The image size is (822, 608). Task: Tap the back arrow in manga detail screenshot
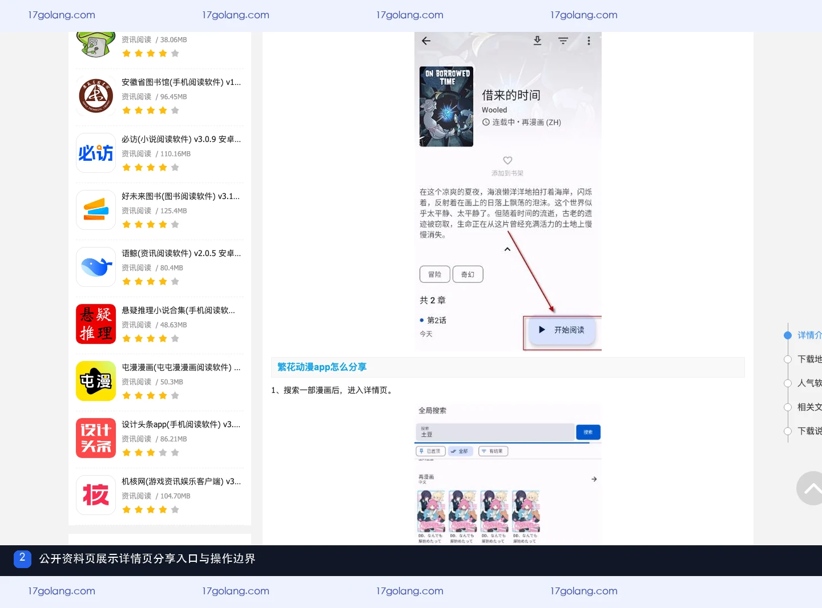[426, 40]
